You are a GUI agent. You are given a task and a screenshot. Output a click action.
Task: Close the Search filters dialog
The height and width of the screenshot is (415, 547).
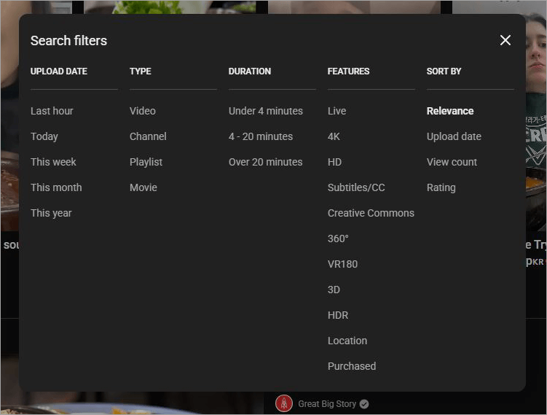pos(505,40)
